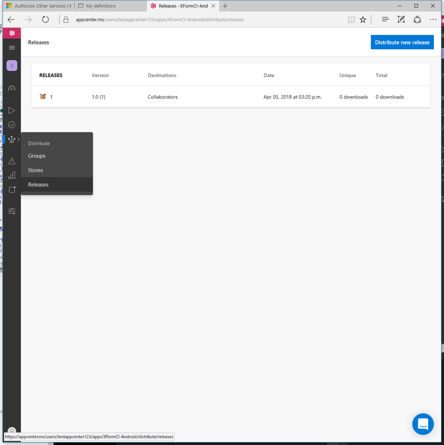This screenshot has width=444, height=445.
Task: Enable reading view in the address bar
Action: tap(351, 19)
